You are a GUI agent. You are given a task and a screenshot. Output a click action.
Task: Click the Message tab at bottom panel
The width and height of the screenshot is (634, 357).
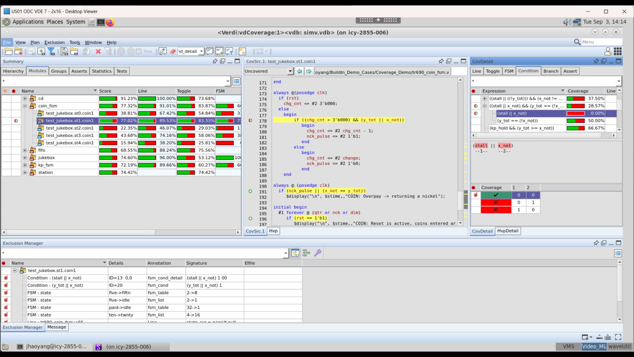pyautogui.click(x=56, y=327)
